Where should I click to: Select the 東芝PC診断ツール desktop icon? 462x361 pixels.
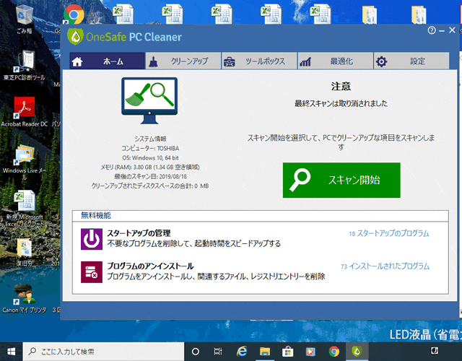point(24,66)
